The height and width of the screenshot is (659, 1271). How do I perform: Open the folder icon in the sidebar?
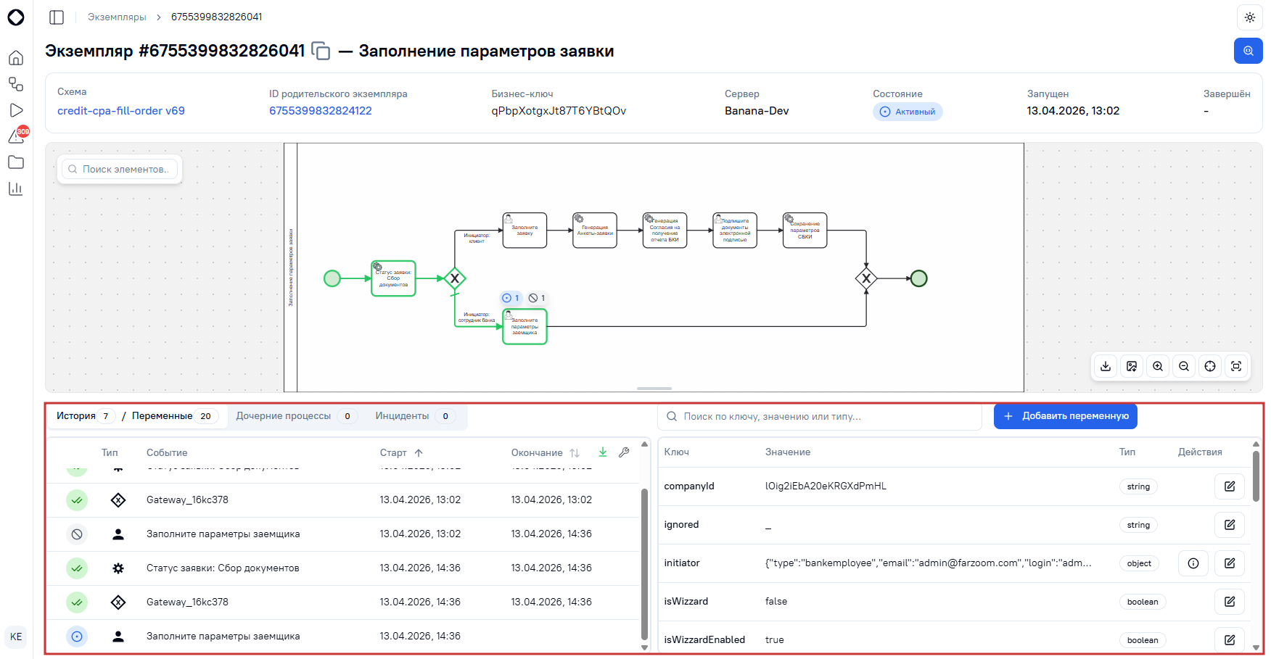click(16, 162)
